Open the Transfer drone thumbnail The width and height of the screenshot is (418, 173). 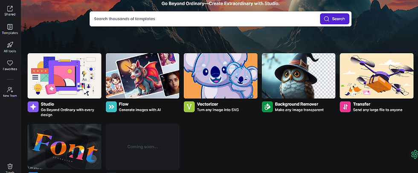(377, 76)
